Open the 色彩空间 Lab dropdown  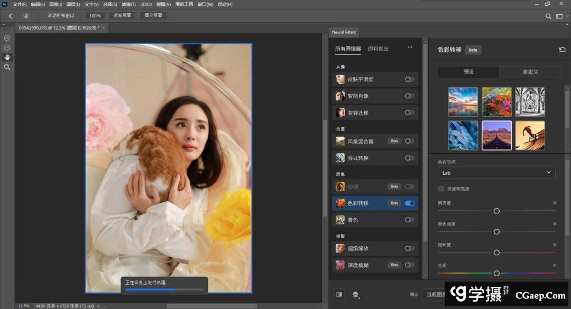pyautogui.click(x=496, y=173)
